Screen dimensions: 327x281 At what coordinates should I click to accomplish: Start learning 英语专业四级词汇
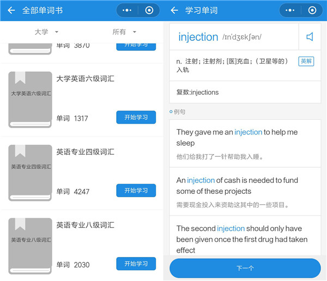coord(136,191)
